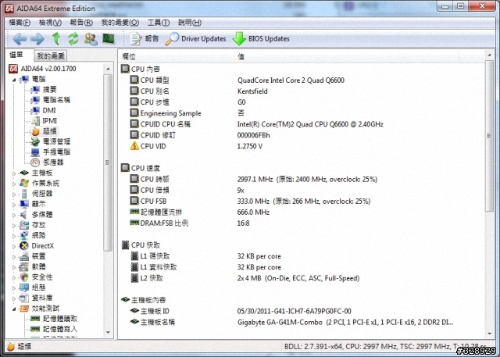Click the 記憶體匯流排 memory chip icon
This screenshot has height=357, width=500.
tap(134, 212)
